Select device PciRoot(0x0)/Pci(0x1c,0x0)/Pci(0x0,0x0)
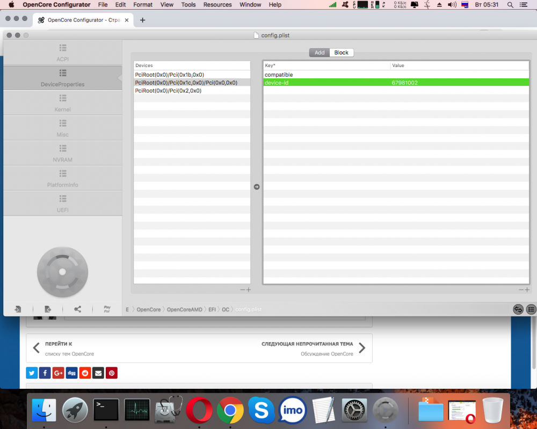Screen dimensions: 537x429 192,83
